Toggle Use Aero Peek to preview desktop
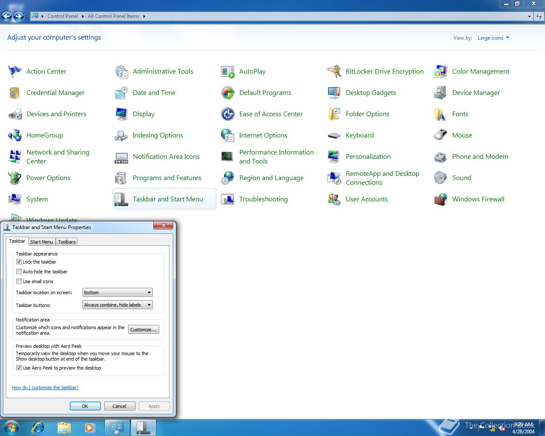Viewport: 545px width, 436px height. click(19, 368)
